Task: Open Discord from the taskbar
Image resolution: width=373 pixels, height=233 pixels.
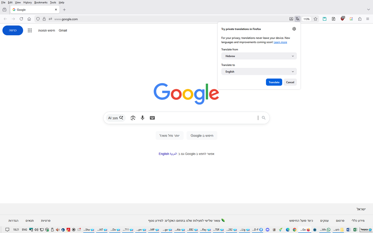Action: [268, 230]
